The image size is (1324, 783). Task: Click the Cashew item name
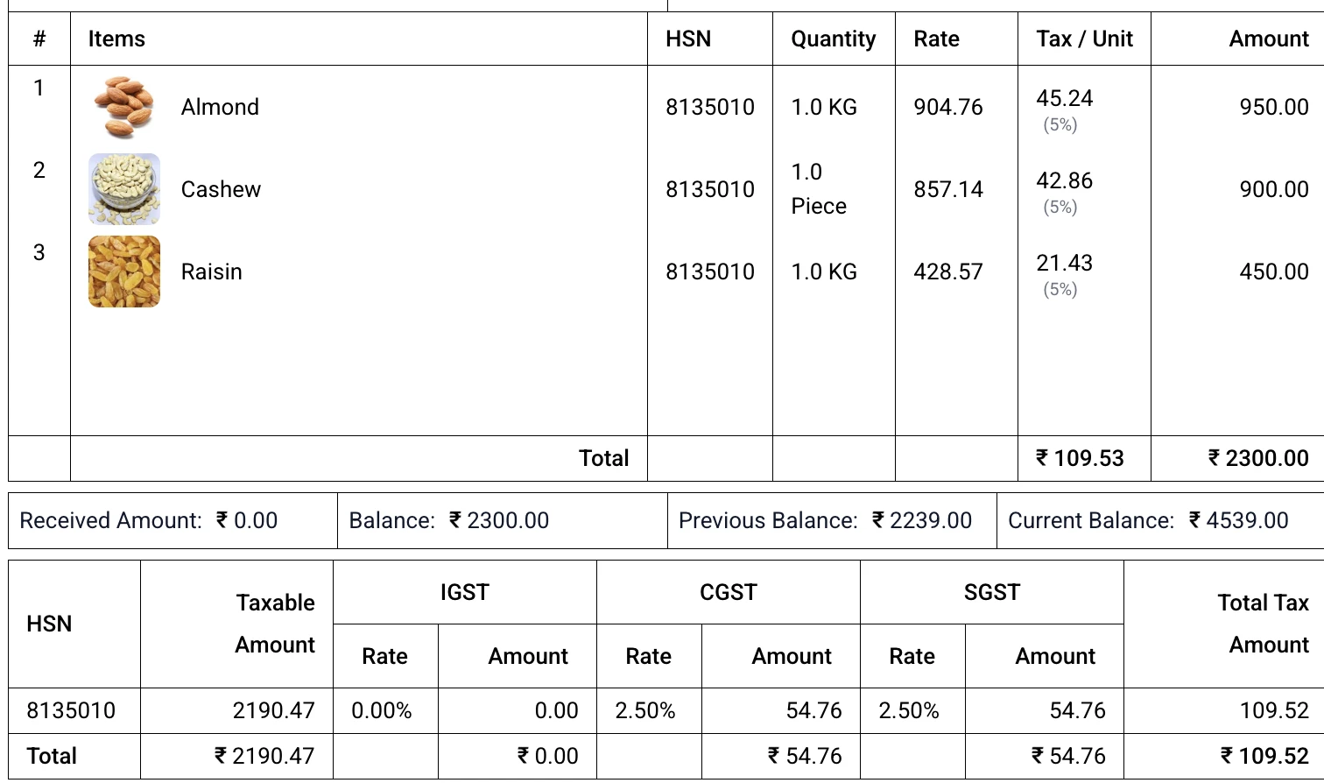pyautogui.click(x=221, y=189)
